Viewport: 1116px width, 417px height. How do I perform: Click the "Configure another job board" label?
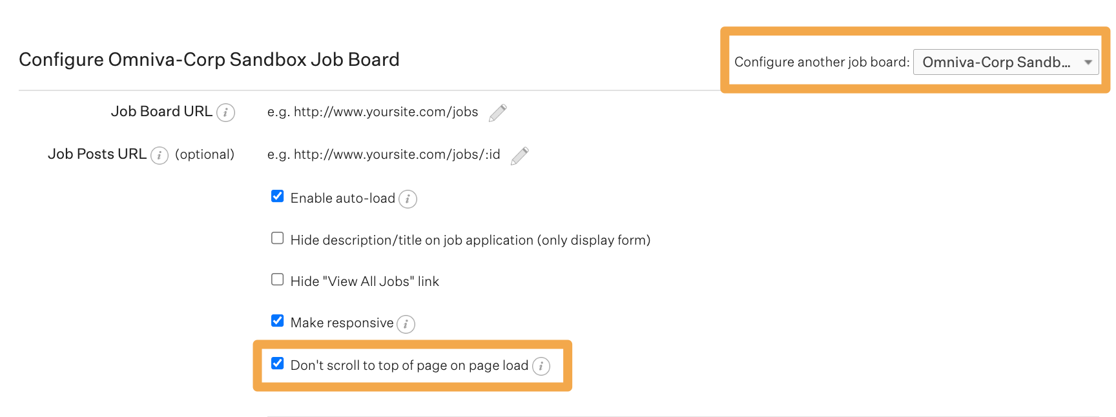pyautogui.click(x=821, y=62)
